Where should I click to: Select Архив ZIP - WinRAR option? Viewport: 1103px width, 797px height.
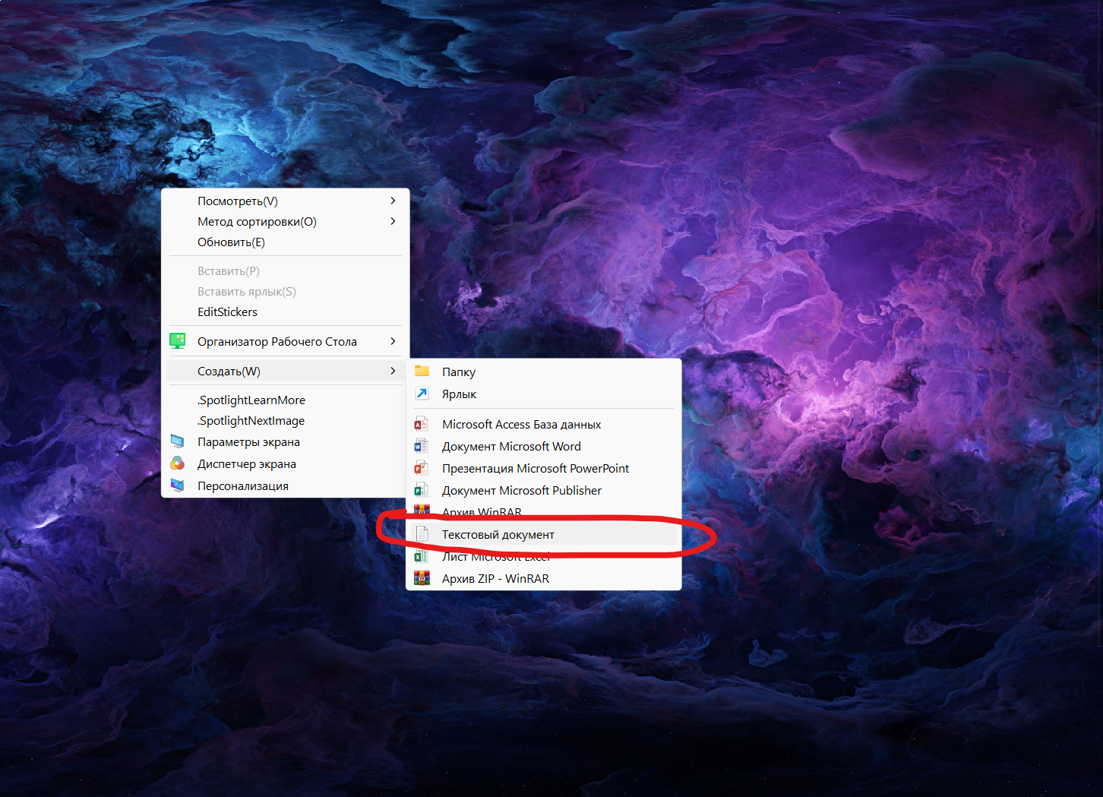pos(495,577)
